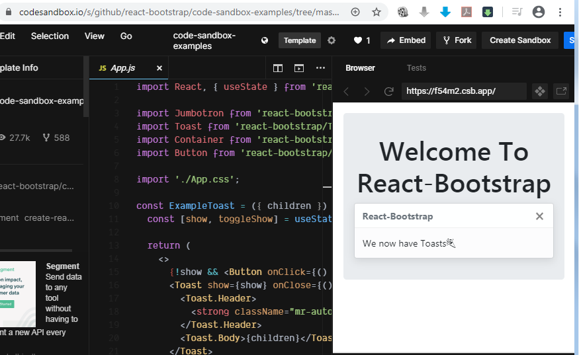This screenshot has height=355, width=579.
Task: Open the Segment ad thumbnail image
Action: pyautogui.click(x=18, y=294)
